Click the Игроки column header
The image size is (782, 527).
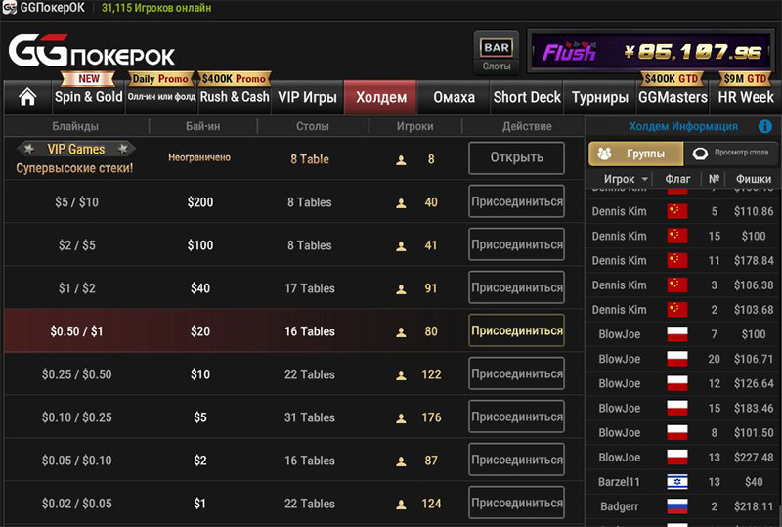tap(414, 126)
